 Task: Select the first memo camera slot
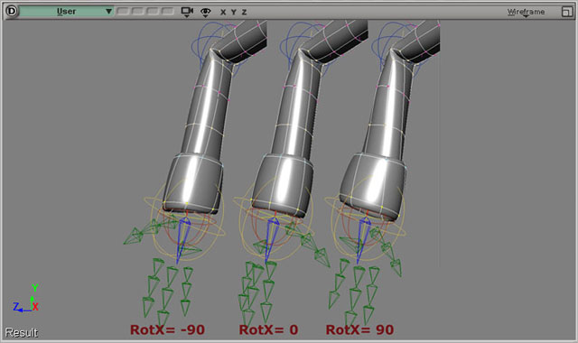click(x=123, y=12)
